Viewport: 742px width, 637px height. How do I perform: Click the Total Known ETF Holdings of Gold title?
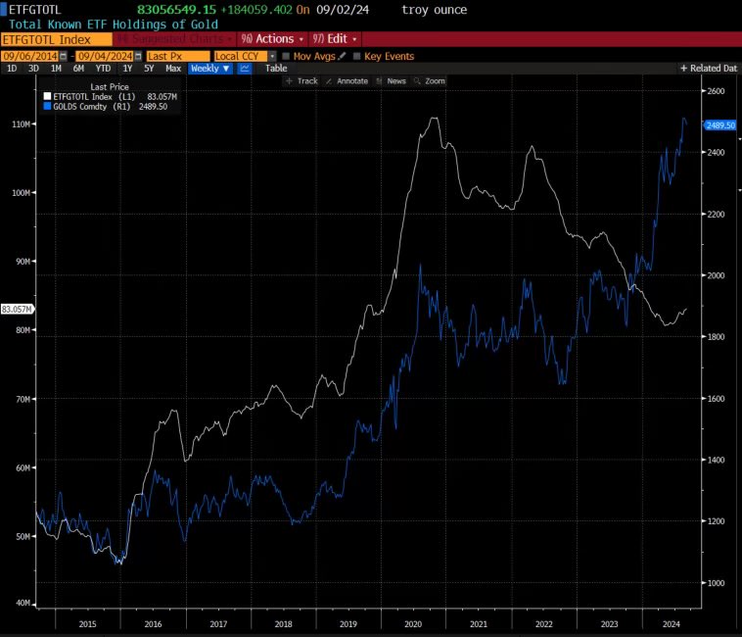coord(114,24)
